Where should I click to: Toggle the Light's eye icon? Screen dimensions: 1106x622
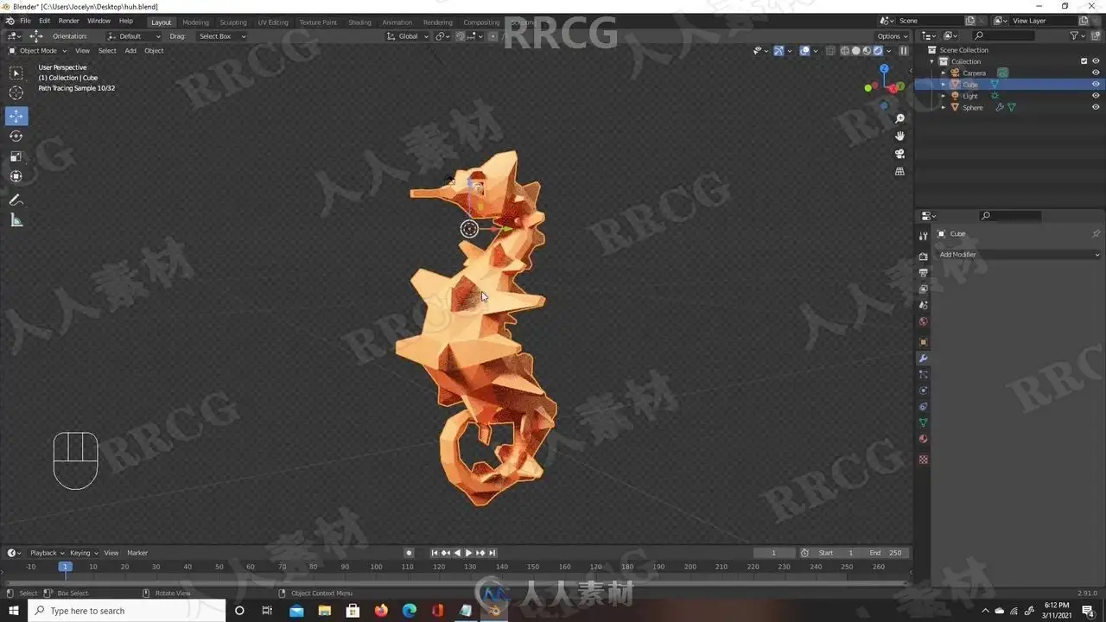coord(1096,96)
